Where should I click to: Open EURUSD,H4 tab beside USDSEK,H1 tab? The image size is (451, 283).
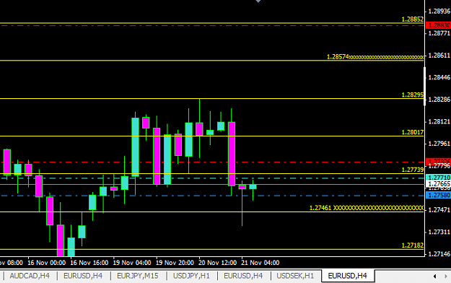(243, 276)
